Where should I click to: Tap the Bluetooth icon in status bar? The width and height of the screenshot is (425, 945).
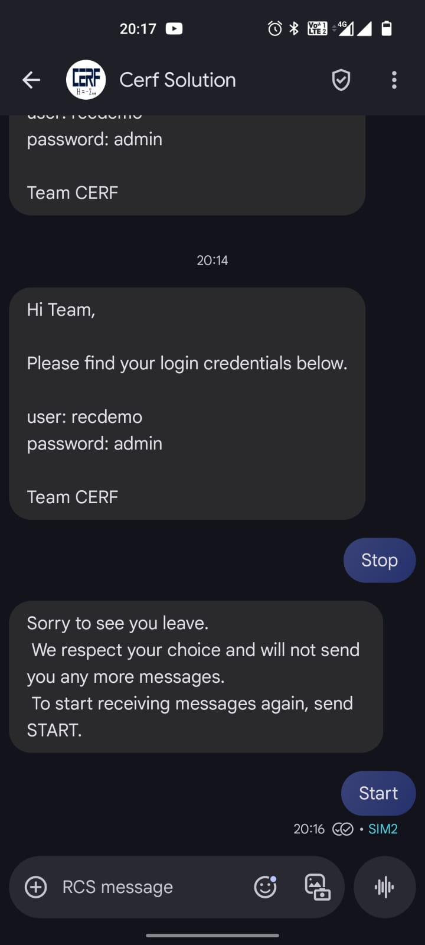tap(294, 28)
